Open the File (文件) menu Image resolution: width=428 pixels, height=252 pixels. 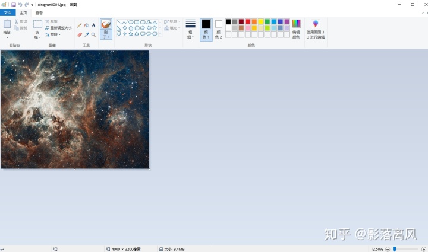tap(8, 13)
